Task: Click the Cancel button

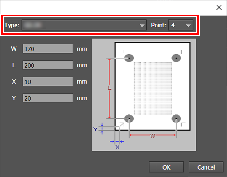Action: pyautogui.click(x=206, y=167)
